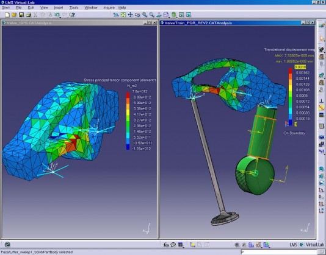
Task: Click the New document icon
Action: [x=7, y=15]
